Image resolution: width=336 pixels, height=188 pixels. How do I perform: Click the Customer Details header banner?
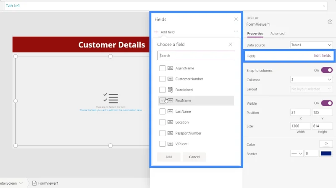pos(81,45)
